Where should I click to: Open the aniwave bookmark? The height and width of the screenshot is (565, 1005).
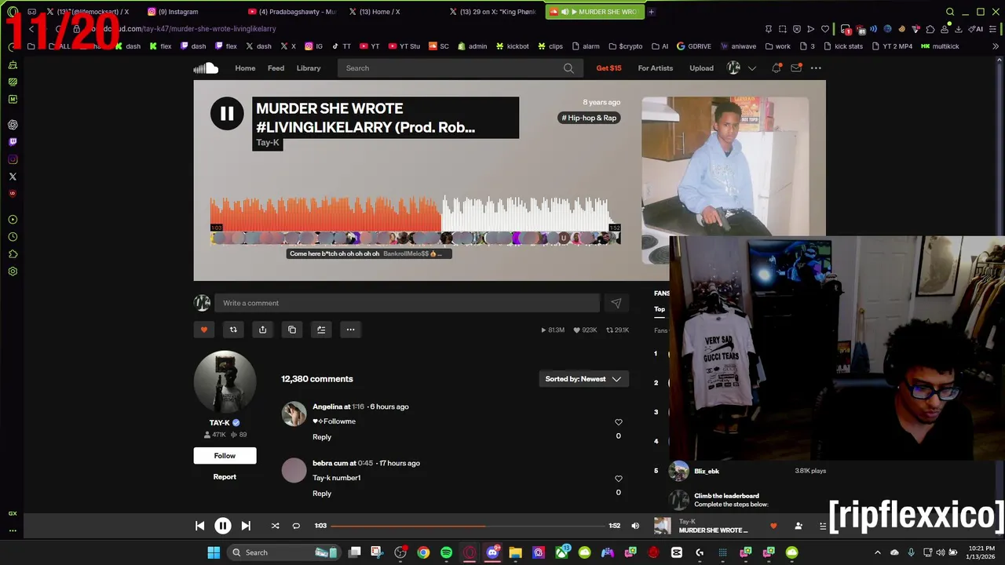738,46
